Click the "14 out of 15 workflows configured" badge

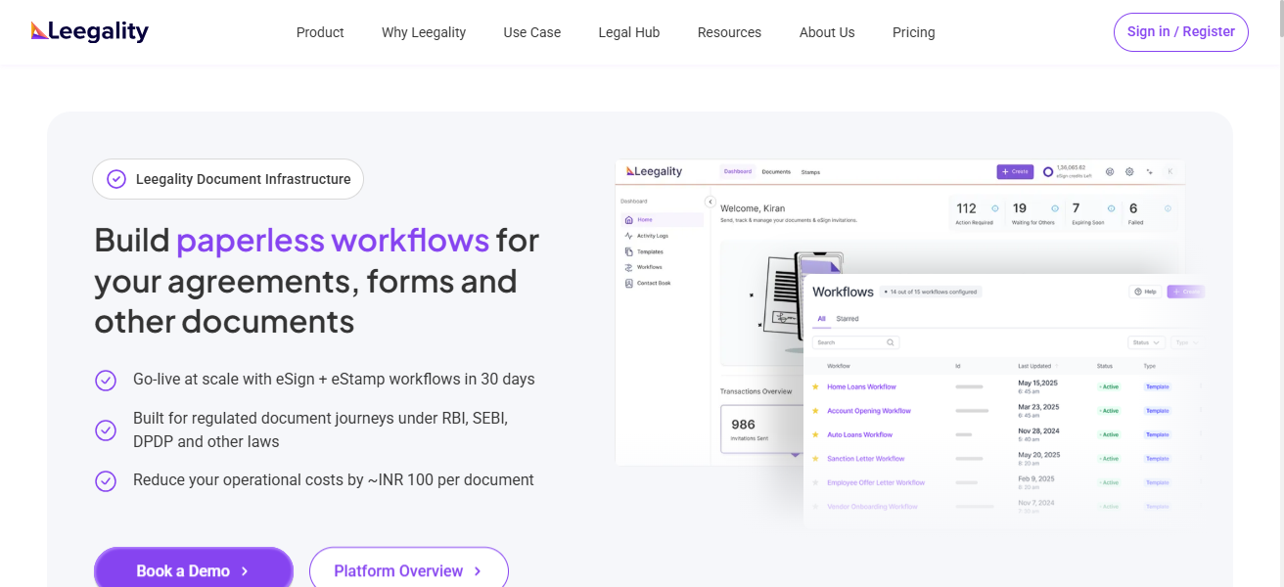click(930, 292)
